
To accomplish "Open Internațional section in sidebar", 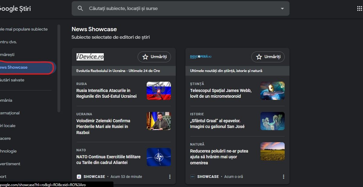I will [10, 113].
